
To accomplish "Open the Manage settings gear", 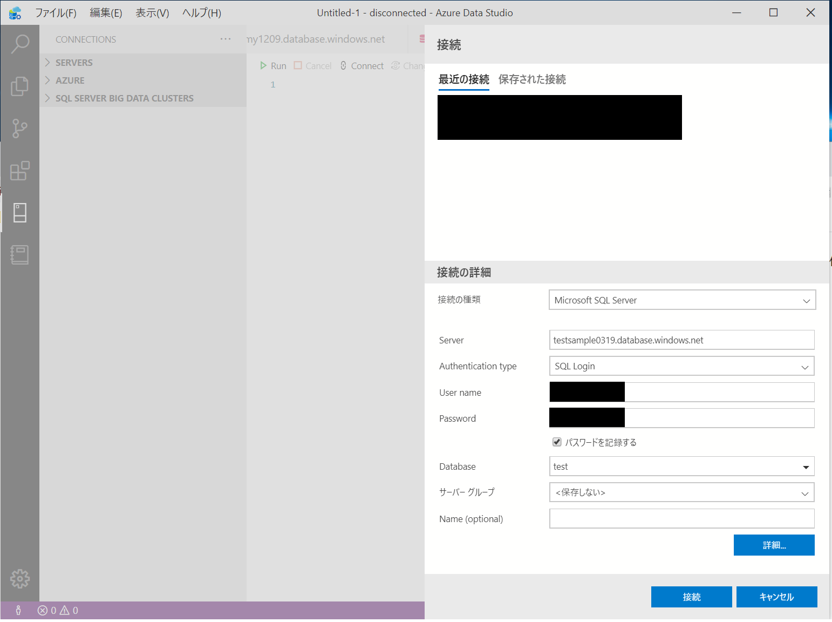I will 20,579.
